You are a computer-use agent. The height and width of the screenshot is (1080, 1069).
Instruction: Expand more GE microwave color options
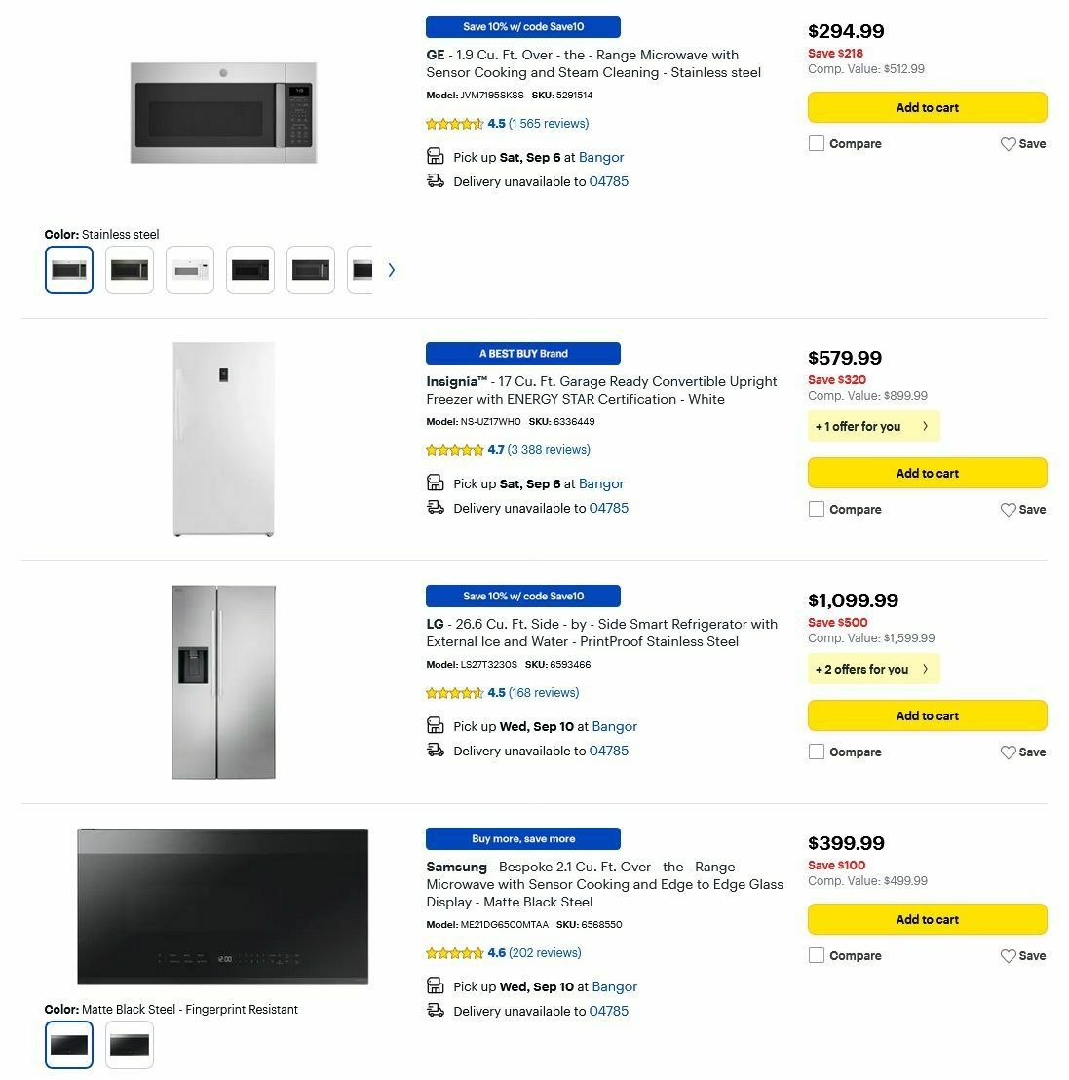tap(392, 269)
